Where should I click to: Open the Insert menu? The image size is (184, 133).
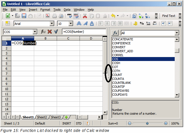[x=33, y=10]
